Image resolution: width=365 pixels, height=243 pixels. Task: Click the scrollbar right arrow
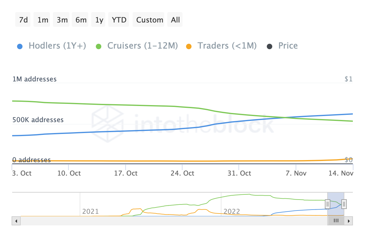349,221
